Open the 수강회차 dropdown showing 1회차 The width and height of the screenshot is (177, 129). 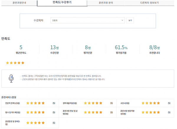[x=88, y=20]
